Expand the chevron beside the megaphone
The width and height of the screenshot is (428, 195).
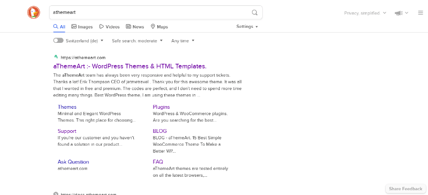pyautogui.click(x=407, y=13)
